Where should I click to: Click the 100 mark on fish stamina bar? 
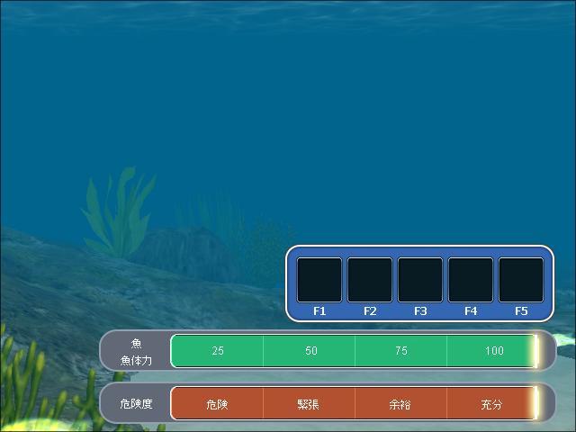[494, 351]
